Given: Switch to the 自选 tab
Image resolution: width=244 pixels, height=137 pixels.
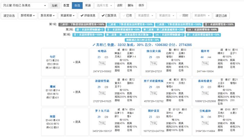Looking at the screenshot, I should point(77,5).
